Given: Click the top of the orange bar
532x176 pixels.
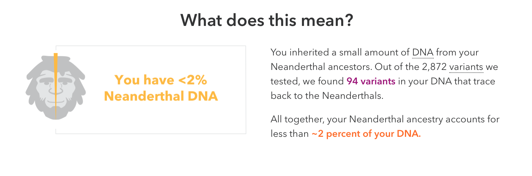Looking at the screenshot, I should click(56, 55).
